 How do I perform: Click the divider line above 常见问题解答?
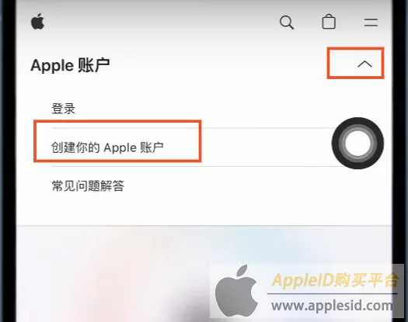click(193, 166)
